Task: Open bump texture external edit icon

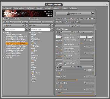Action: point(61,67)
